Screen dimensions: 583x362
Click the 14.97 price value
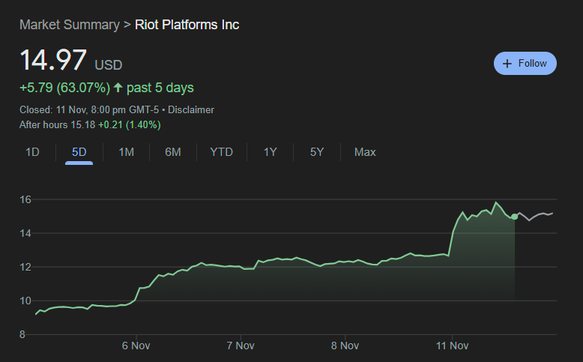53,60
